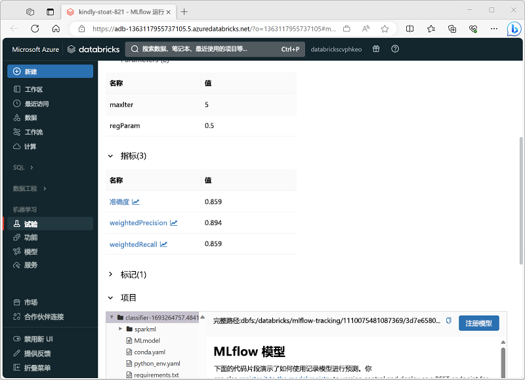The width and height of the screenshot is (525, 380).
Task: Click the help question mark icon
Action: 395,49
